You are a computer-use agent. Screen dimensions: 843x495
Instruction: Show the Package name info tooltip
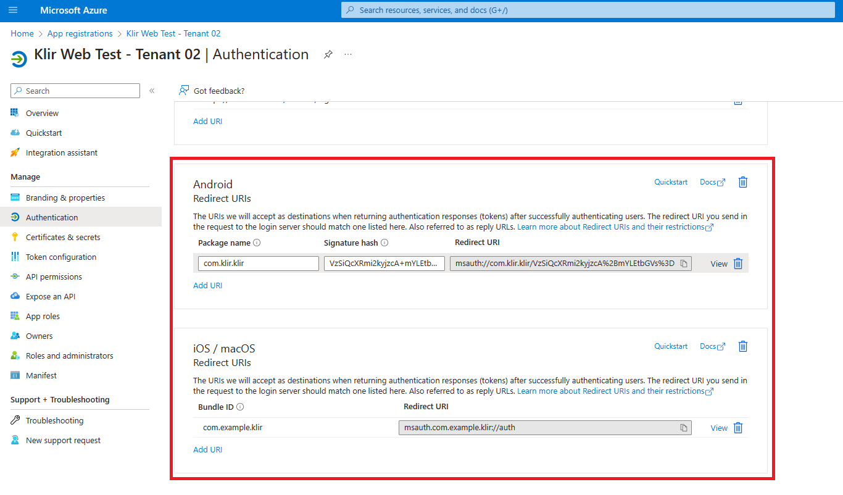pyautogui.click(x=257, y=243)
